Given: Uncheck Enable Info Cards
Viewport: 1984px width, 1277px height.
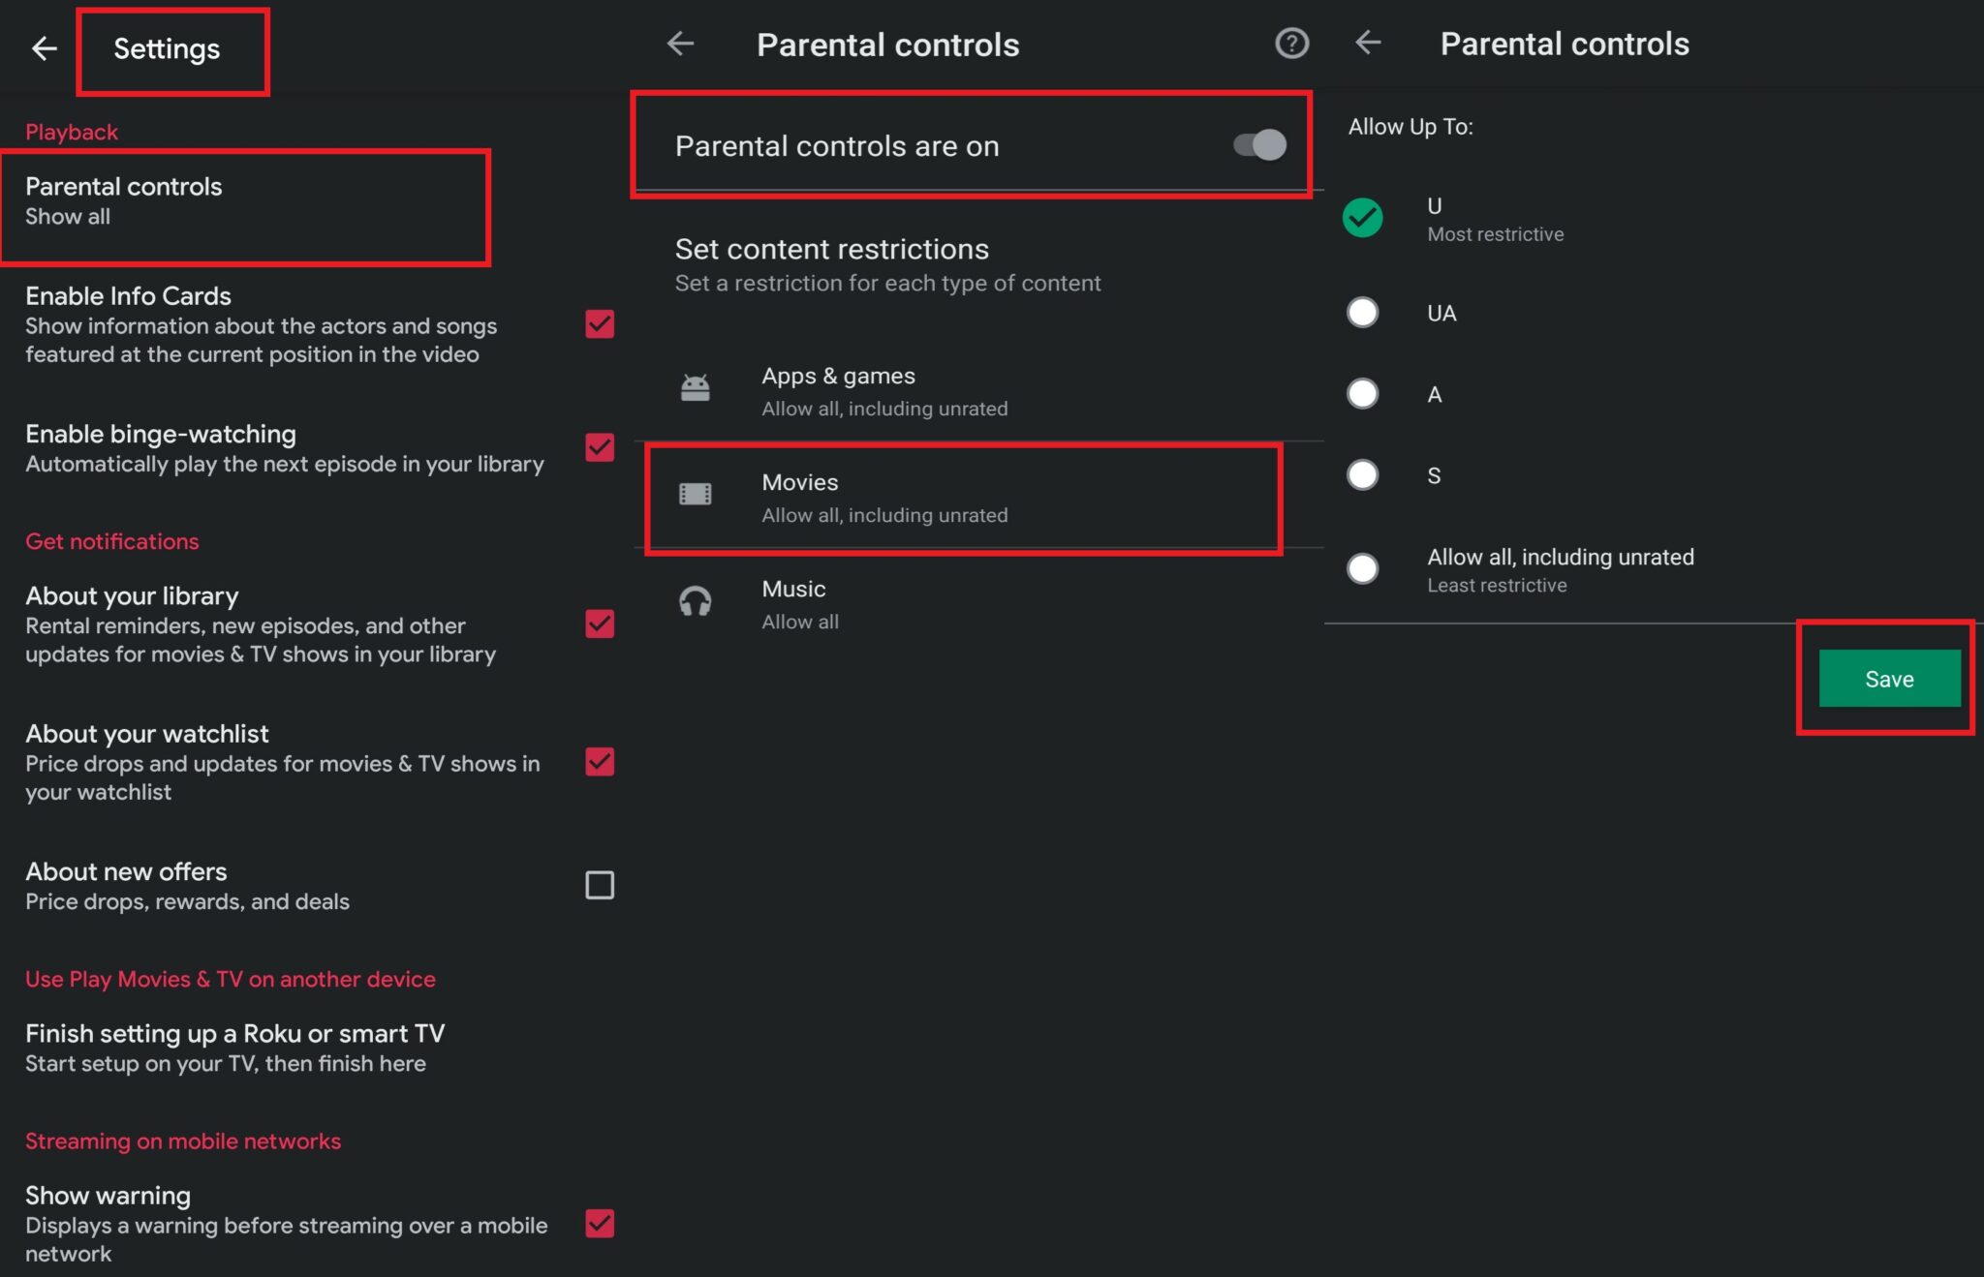Looking at the screenshot, I should pos(599,325).
